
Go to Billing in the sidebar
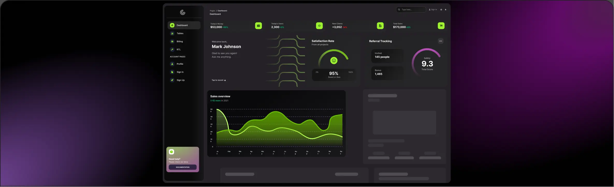tap(179, 41)
